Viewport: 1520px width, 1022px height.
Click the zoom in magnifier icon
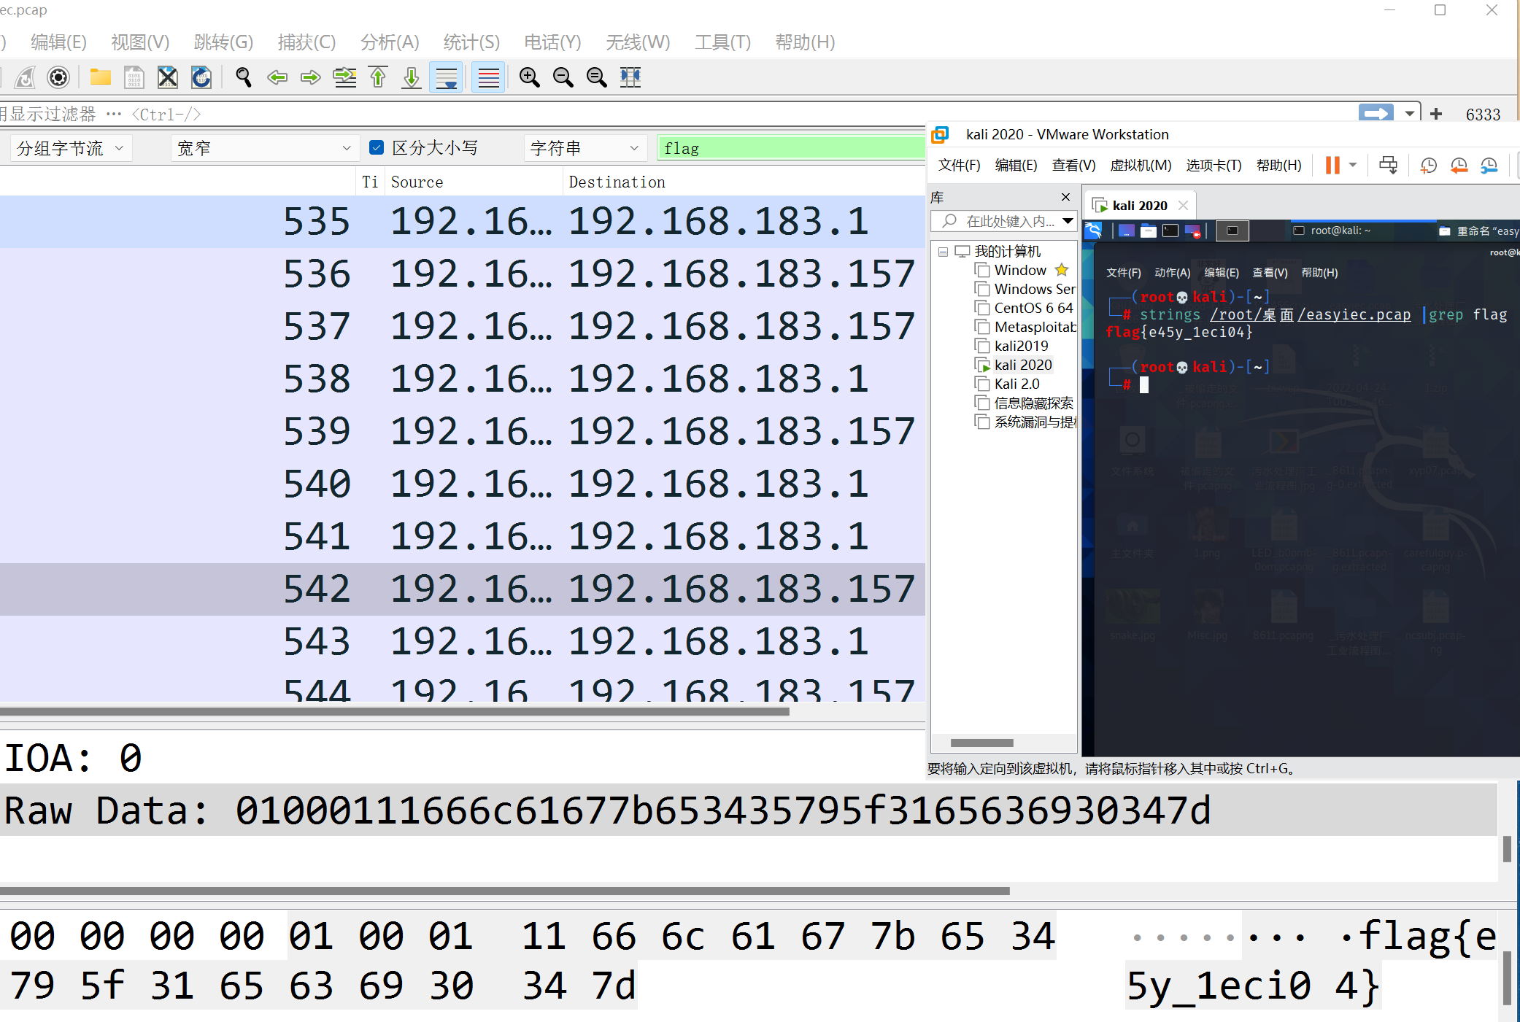pyautogui.click(x=529, y=77)
